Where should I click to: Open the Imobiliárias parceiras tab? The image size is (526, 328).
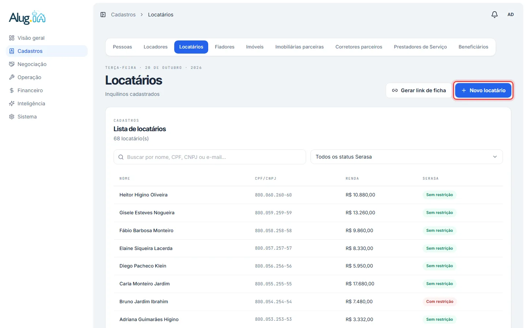pos(300,47)
